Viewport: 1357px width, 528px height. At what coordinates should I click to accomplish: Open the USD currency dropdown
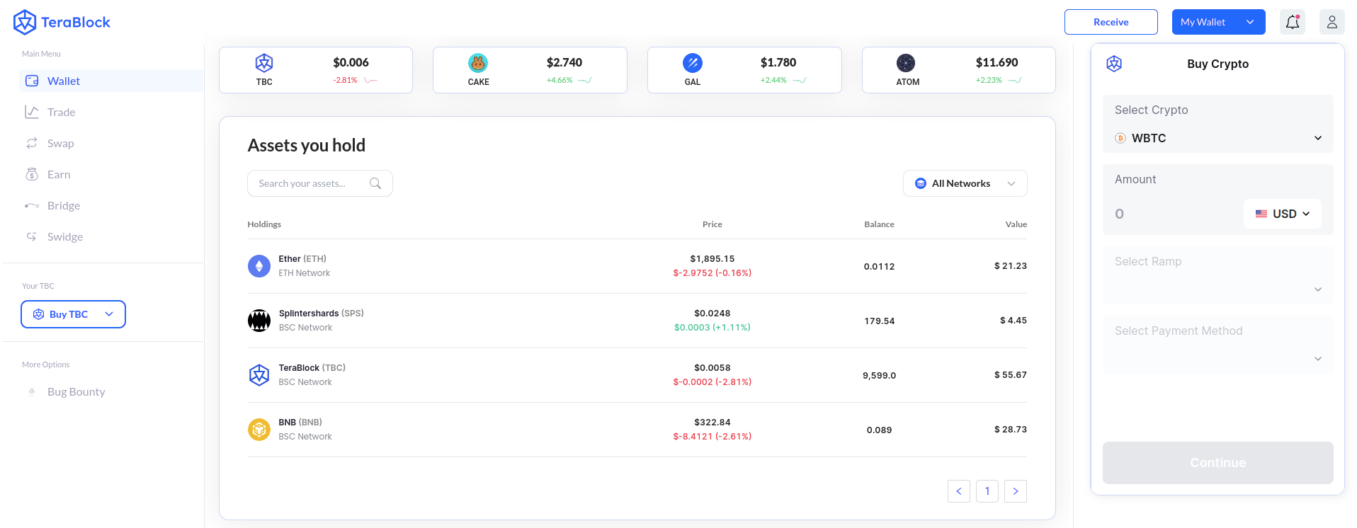[x=1283, y=214]
